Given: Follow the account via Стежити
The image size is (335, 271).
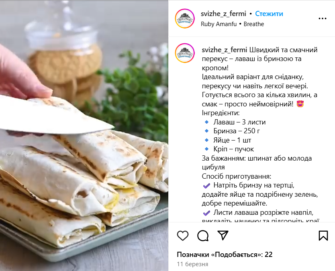Looking at the screenshot, I should click(269, 14).
